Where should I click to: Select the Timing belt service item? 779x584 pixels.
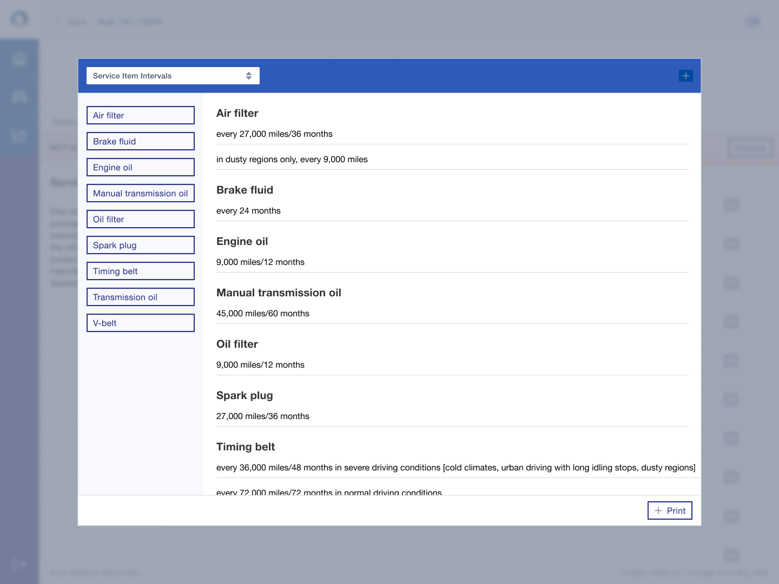pos(140,271)
